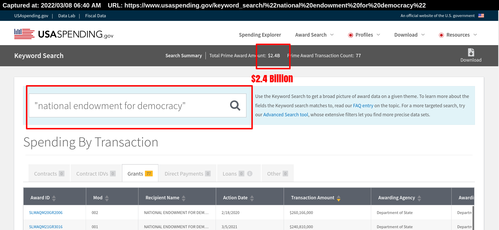Viewport: 499px width, 230px height.
Task: Sort by Award ID column arrows
Action: 54,198
